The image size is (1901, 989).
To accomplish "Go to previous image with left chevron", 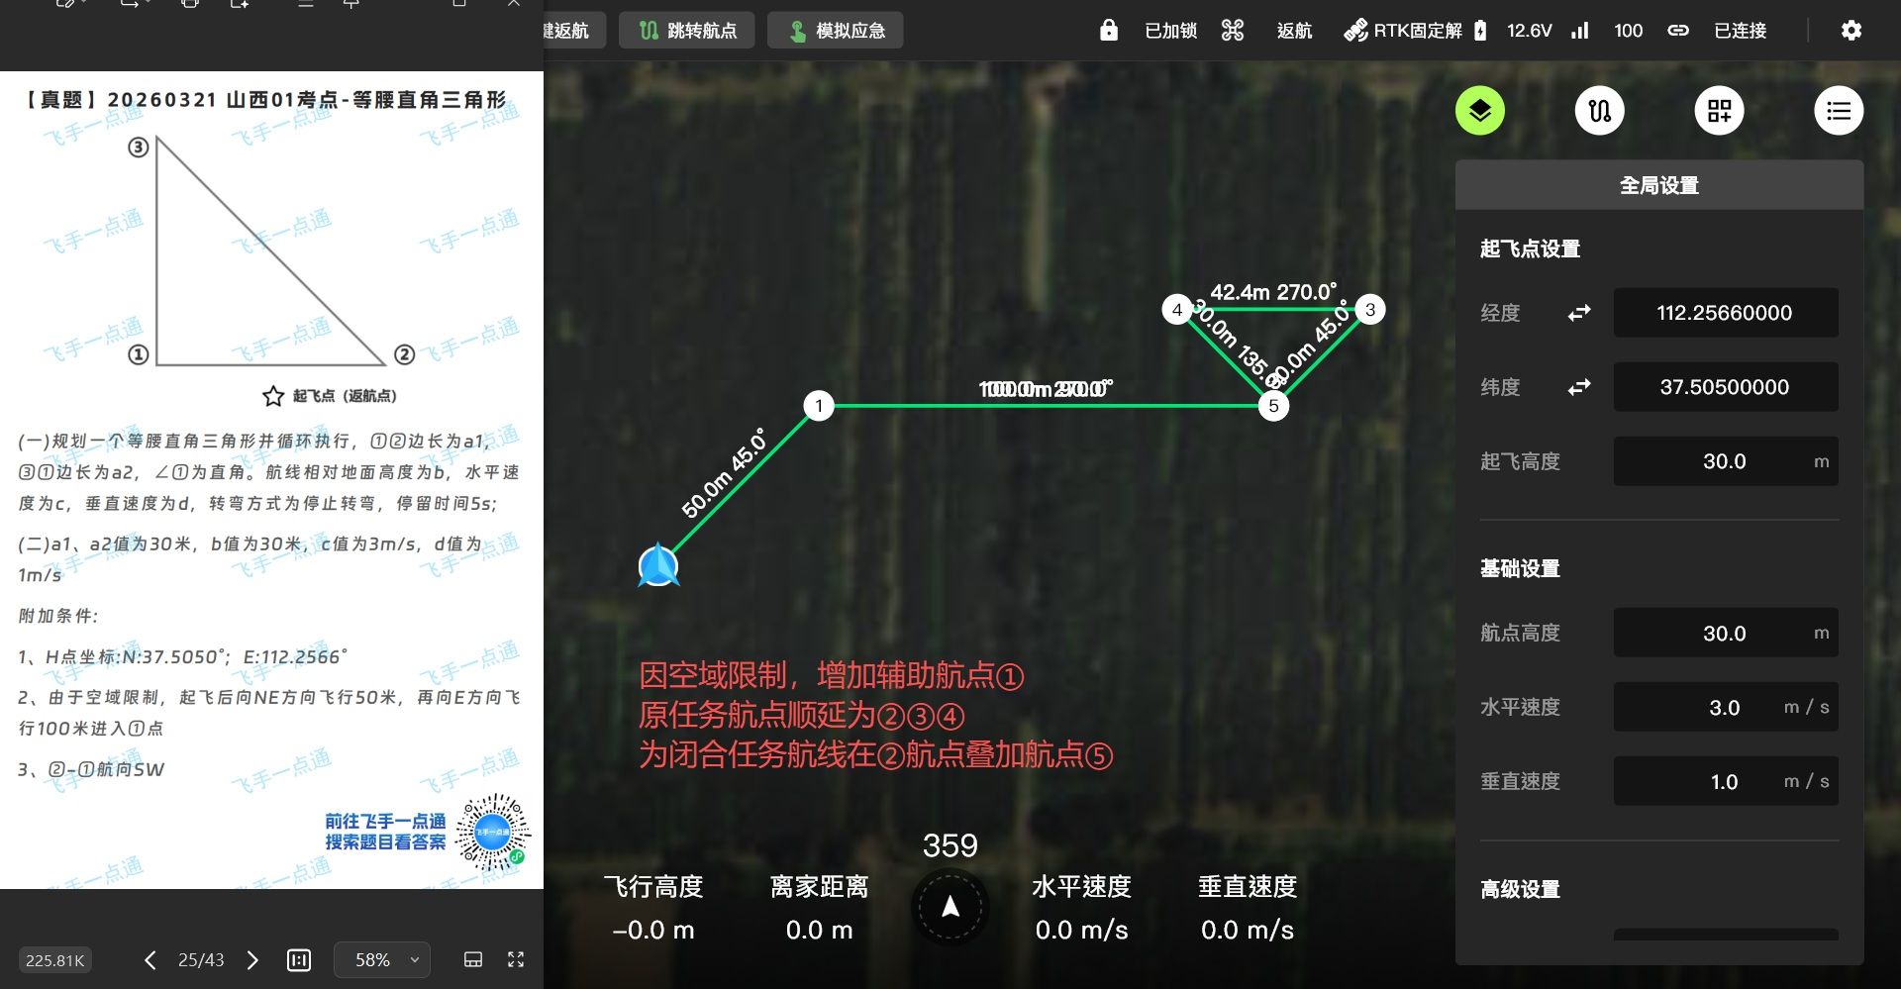I will [150, 959].
